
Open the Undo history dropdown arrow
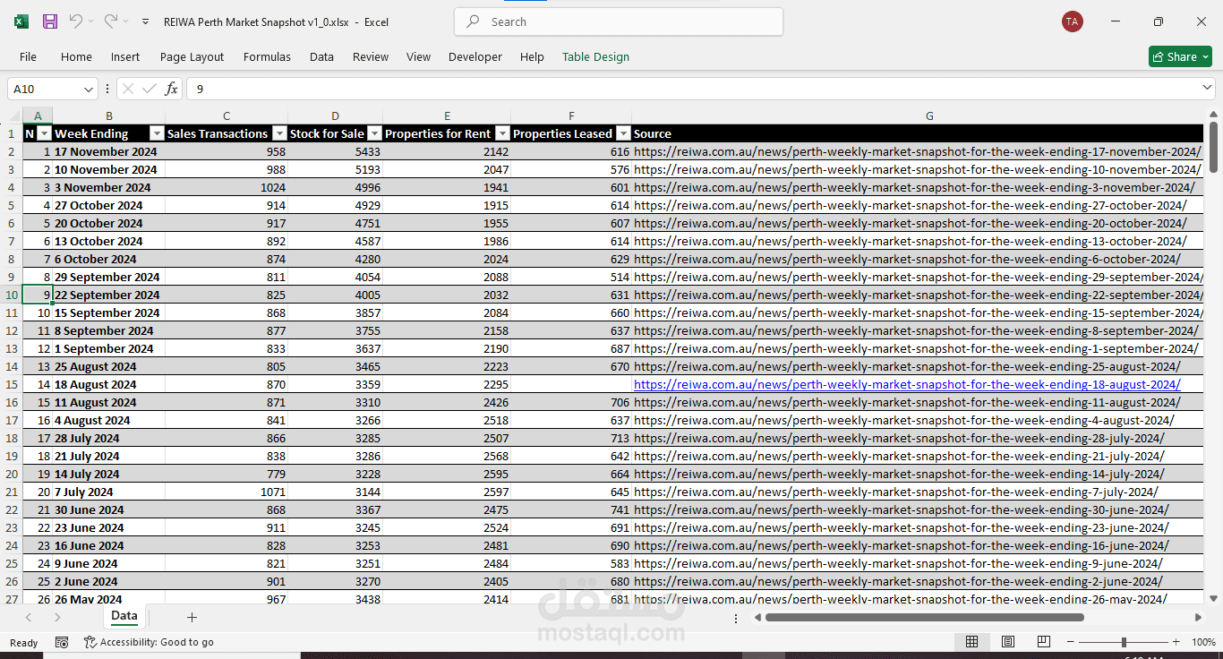point(91,21)
